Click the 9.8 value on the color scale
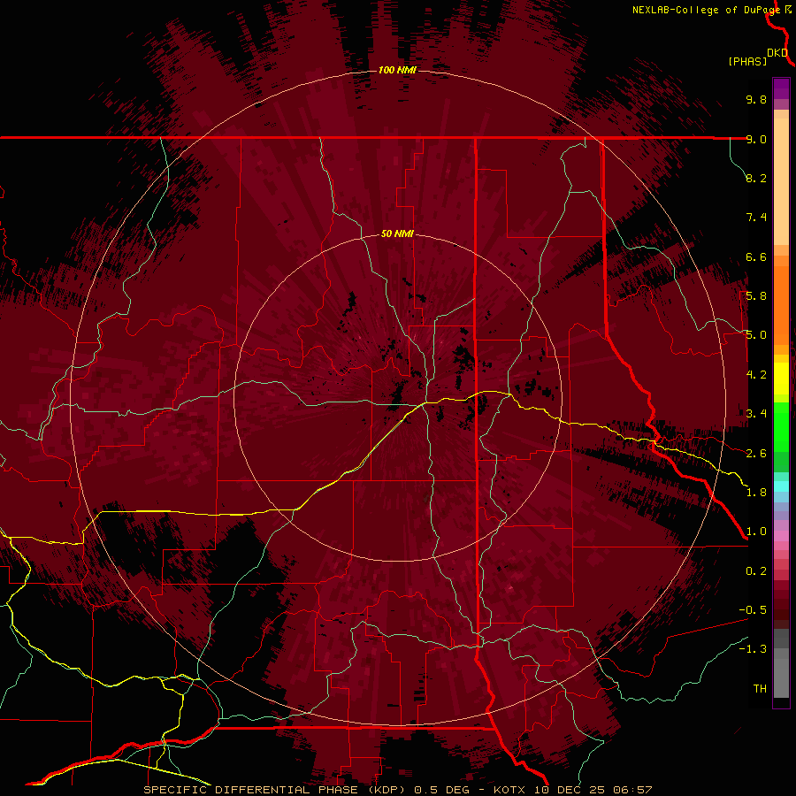796x796 pixels. pyautogui.click(x=756, y=99)
